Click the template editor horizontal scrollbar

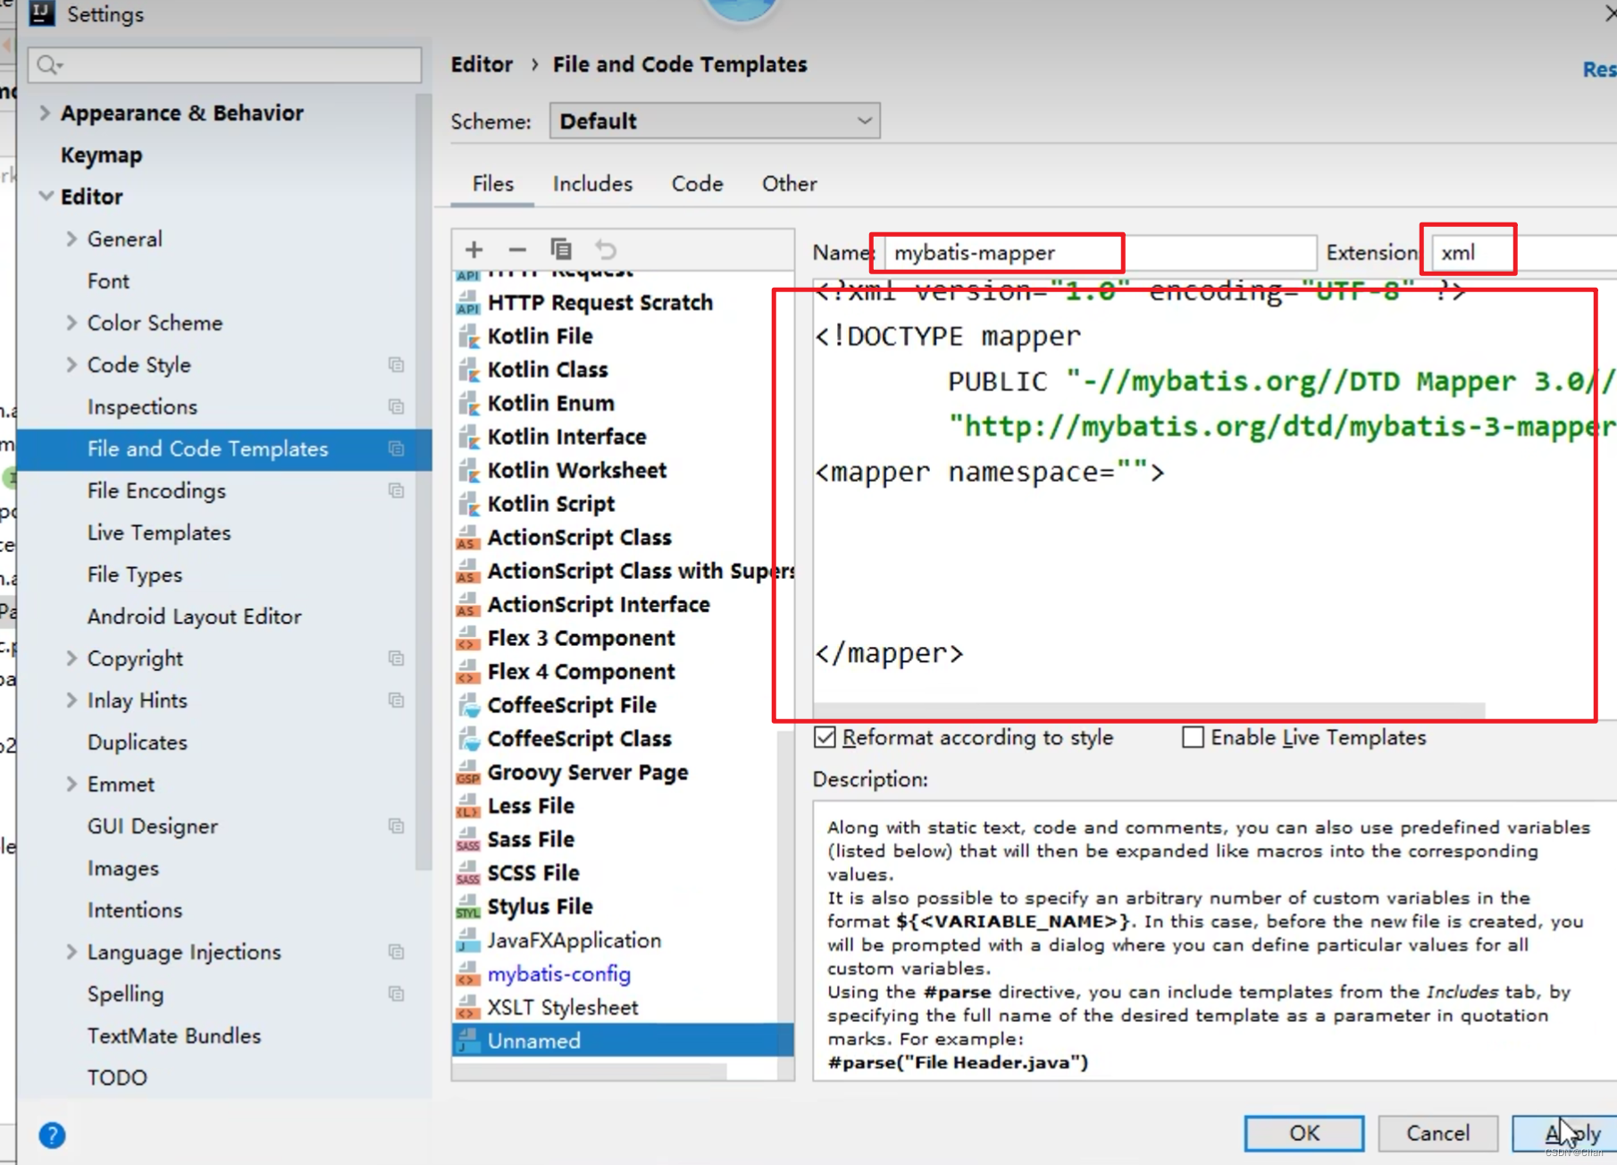tap(1149, 710)
